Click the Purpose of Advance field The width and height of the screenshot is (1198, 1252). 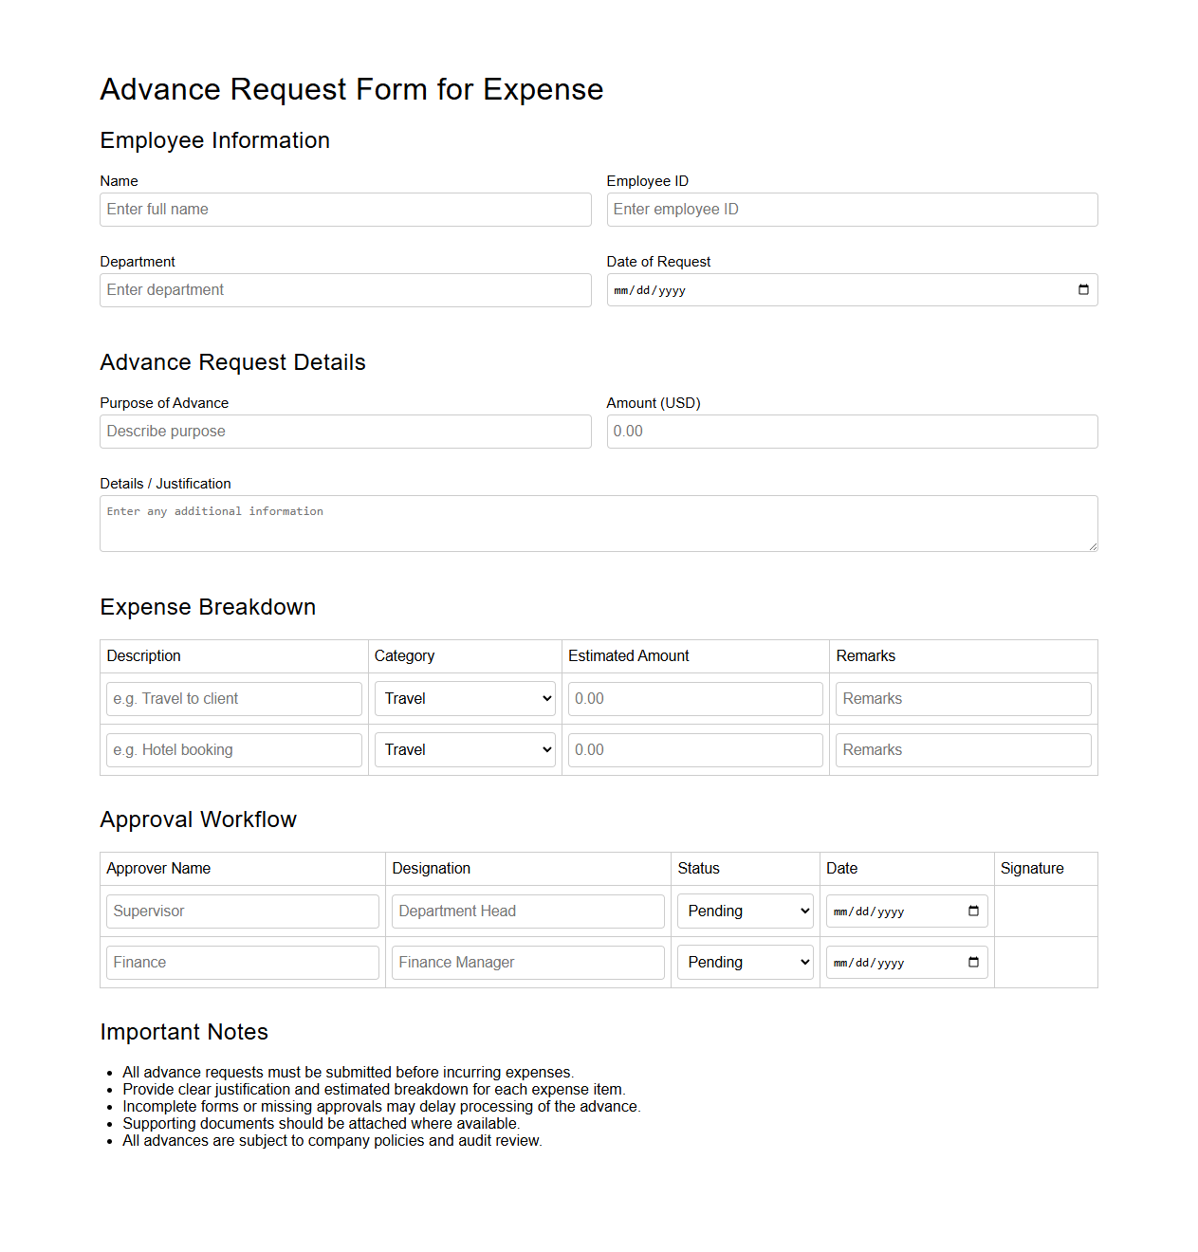click(x=345, y=432)
